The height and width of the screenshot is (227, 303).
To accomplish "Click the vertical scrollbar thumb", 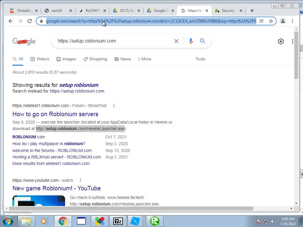I will click(x=296, y=55).
